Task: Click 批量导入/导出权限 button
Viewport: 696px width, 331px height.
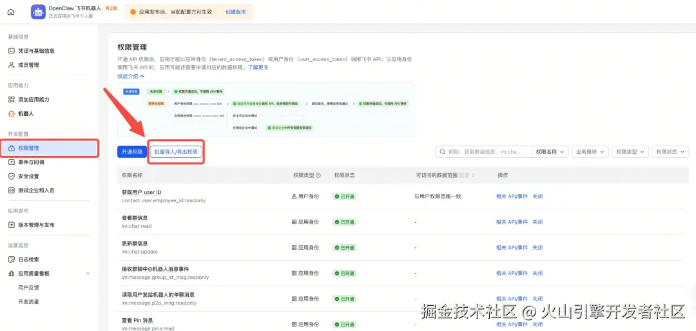Action: pos(176,152)
